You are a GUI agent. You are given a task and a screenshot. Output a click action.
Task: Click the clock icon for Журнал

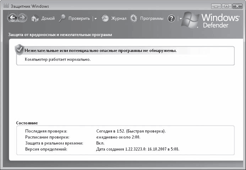[105, 19]
